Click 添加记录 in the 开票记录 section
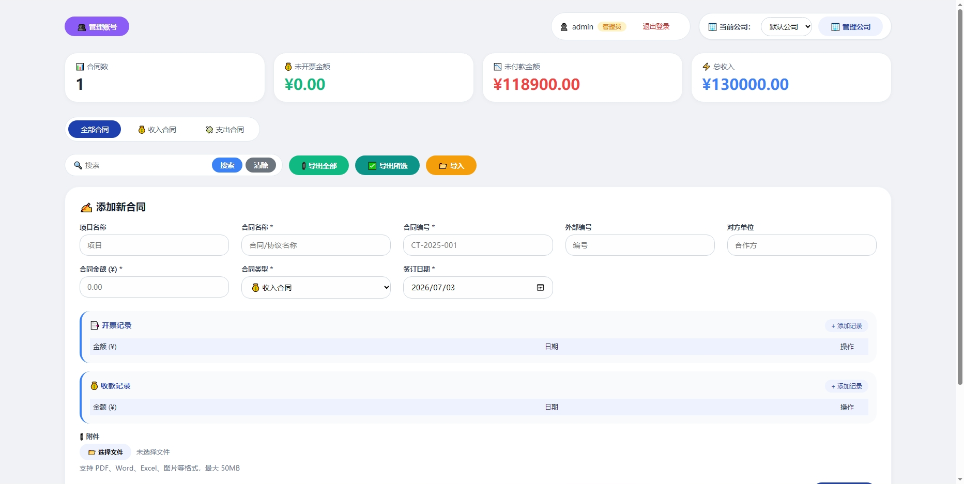This screenshot has height=484, width=964. (847, 326)
